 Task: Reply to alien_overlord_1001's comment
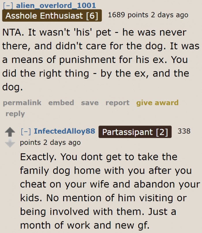click(x=15, y=114)
